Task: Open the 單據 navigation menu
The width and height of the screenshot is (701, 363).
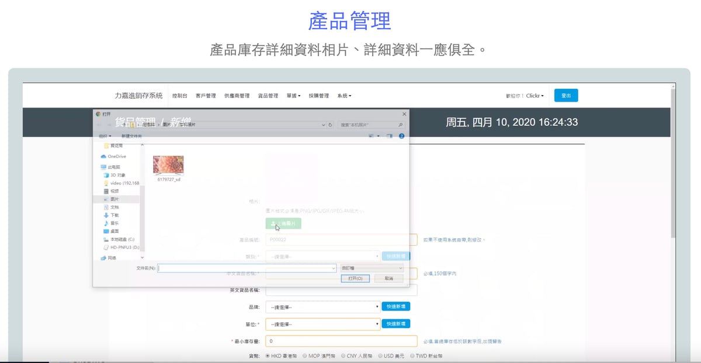Action: (x=293, y=96)
